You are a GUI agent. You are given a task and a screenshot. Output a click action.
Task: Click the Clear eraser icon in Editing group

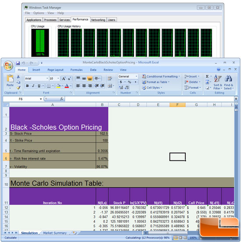pyautogui.click(x=207, y=88)
